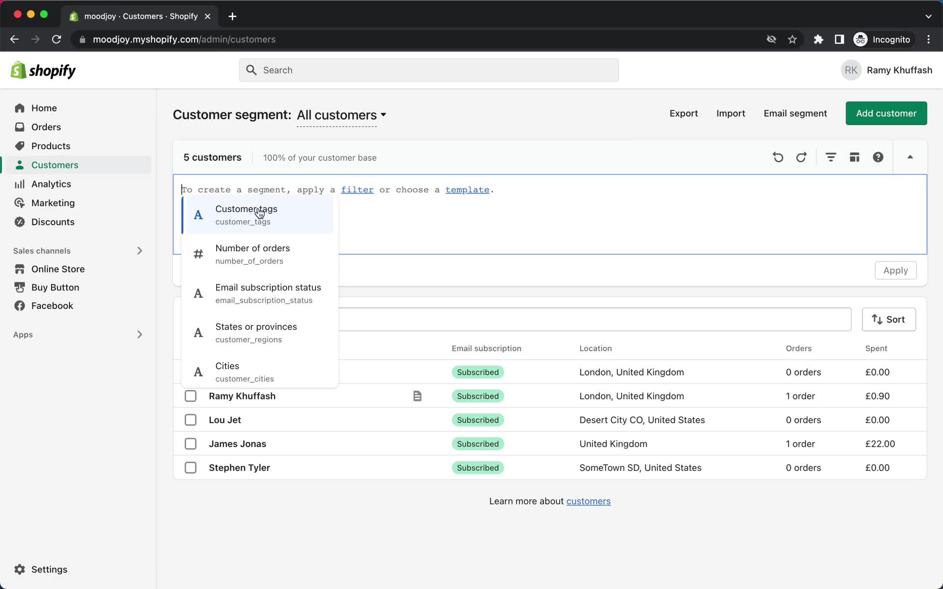Click the Facebook channel icon
The height and width of the screenshot is (589, 943).
point(20,306)
